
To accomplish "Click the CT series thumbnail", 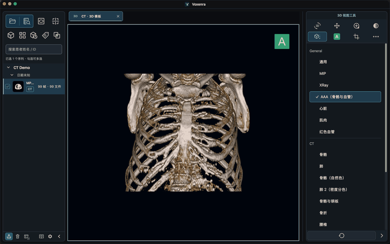I will (18, 87).
